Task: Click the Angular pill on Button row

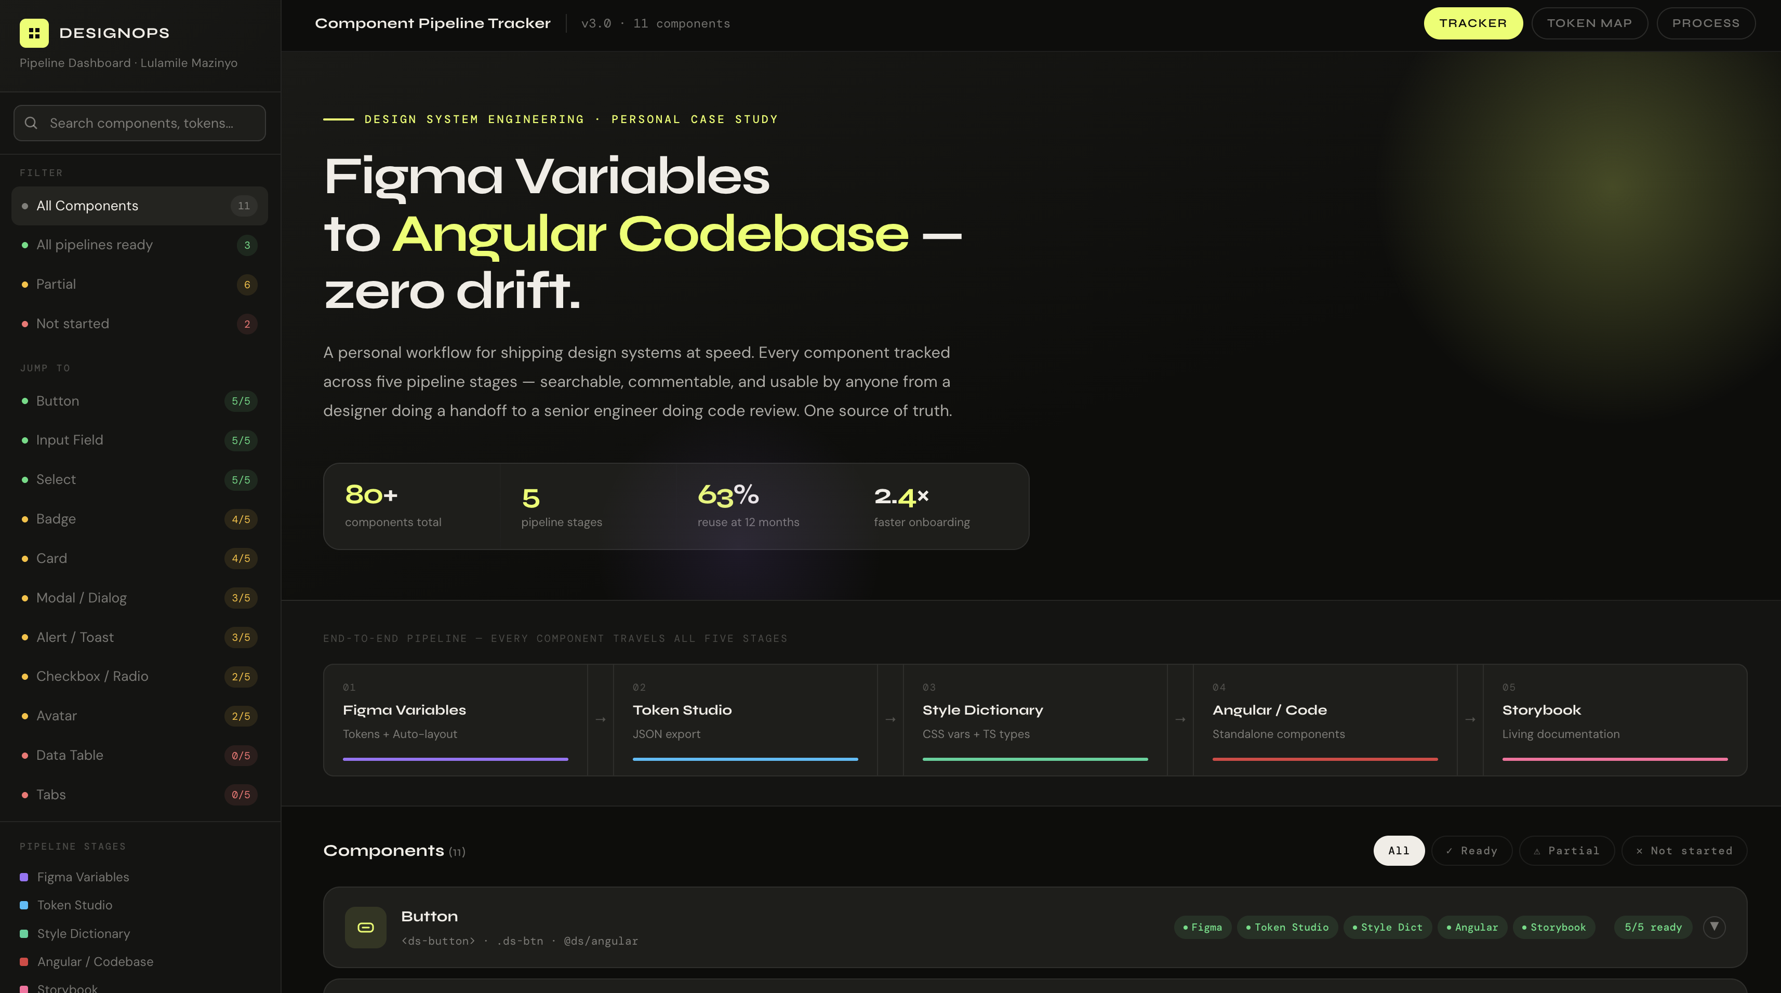Action: [1472, 928]
